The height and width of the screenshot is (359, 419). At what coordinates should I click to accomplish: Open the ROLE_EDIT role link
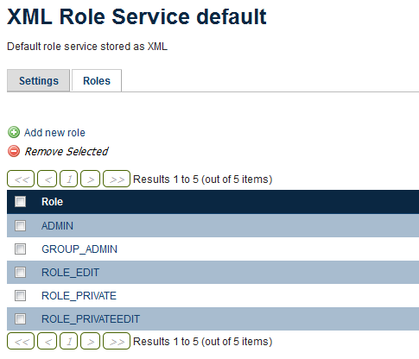tap(70, 273)
